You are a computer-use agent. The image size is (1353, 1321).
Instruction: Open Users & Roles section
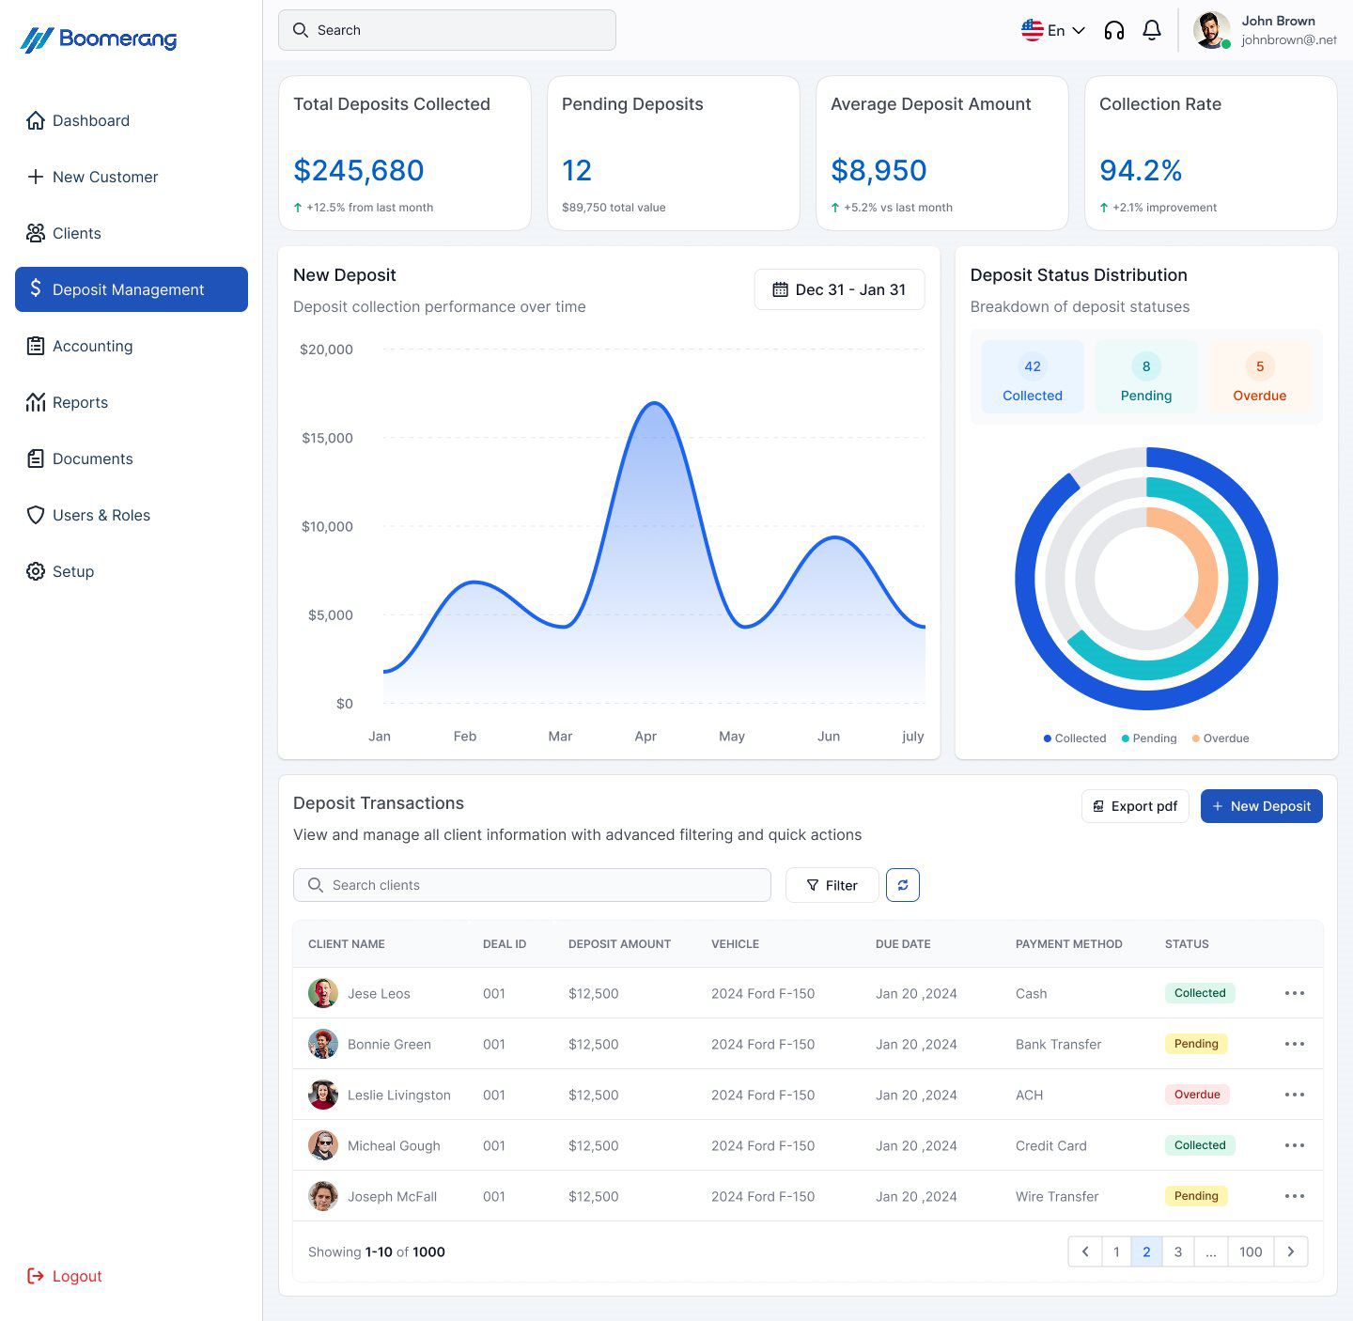coord(101,515)
